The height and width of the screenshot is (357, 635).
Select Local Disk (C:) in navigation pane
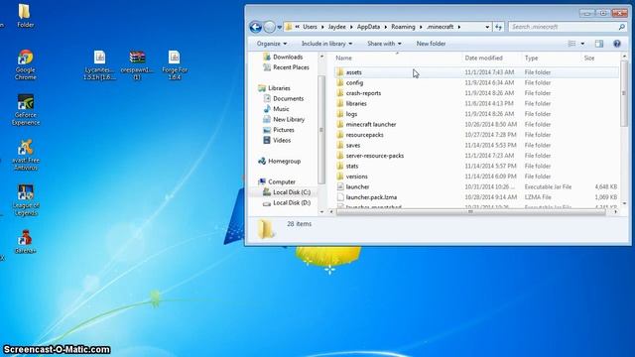pyautogui.click(x=287, y=192)
